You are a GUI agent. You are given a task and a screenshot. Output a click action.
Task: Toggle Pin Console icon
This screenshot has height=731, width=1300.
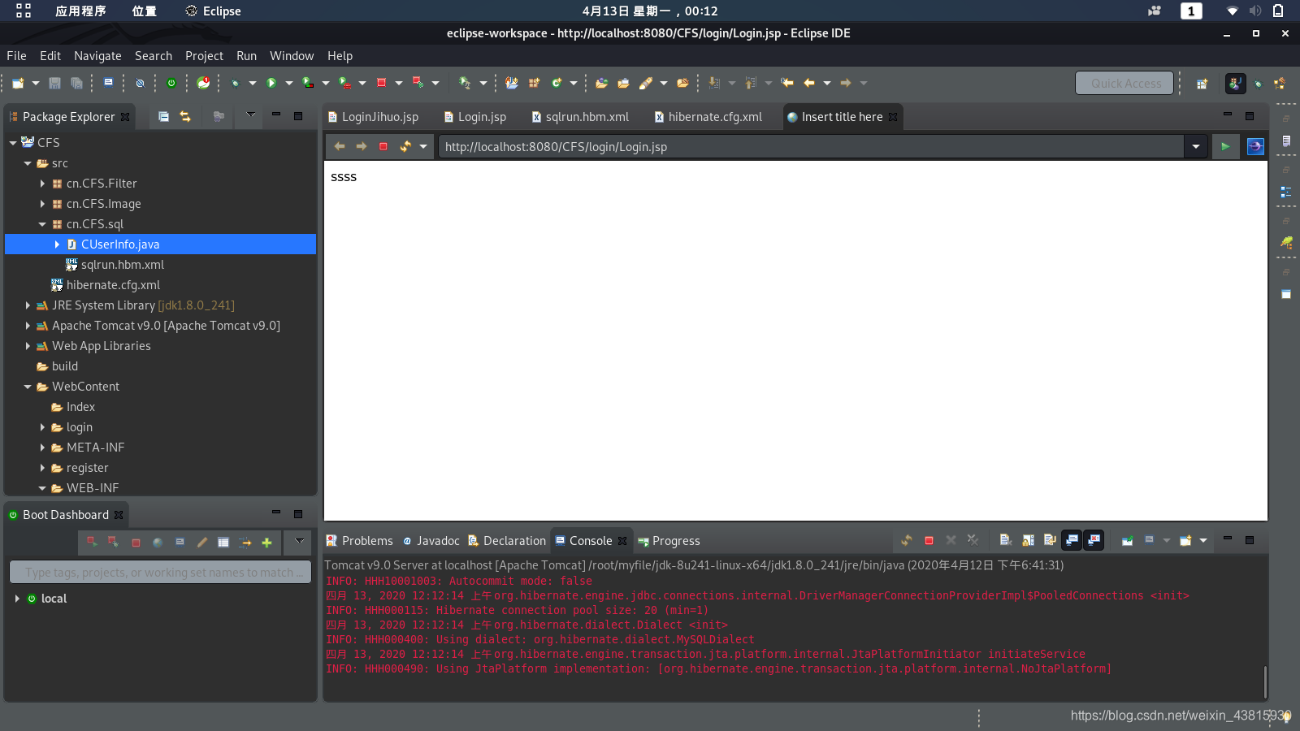point(1127,540)
